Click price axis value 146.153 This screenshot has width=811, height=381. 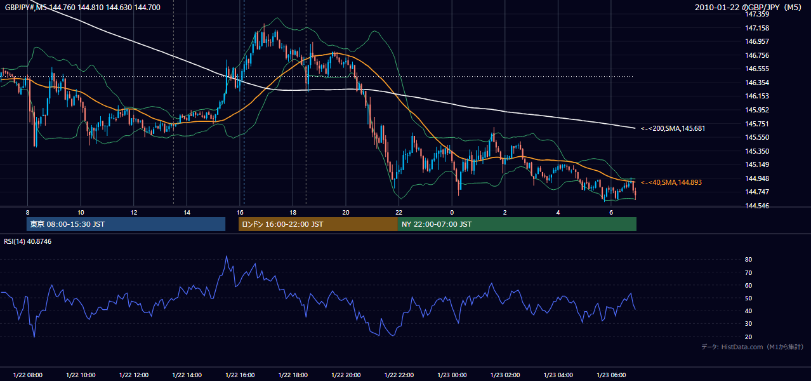(757, 96)
